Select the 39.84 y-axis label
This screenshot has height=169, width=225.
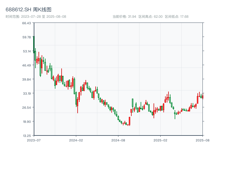point(27,79)
